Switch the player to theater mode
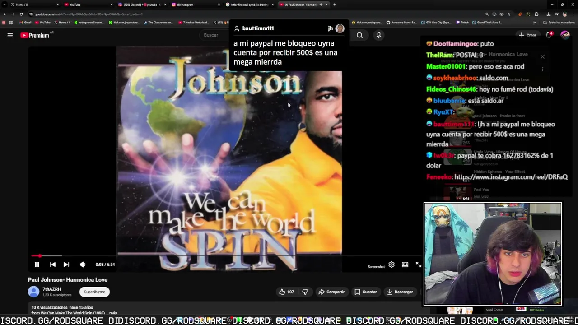Viewport: 578px width, 325px height. coord(405,265)
